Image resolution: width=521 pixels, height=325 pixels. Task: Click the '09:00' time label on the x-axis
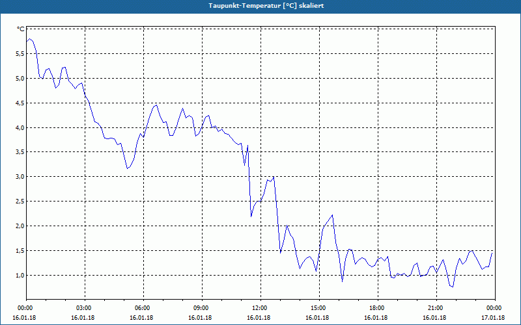point(202,308)
